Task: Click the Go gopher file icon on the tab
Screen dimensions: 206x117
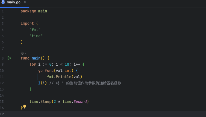Action: point(3,2)
